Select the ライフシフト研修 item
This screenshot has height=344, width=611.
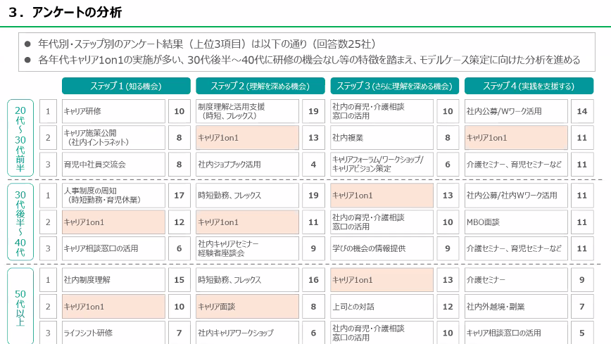tap(113, 333)
